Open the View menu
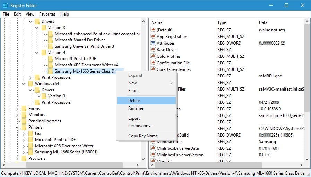Viewport: 311px width, 177px height. (x=30, y=14)
